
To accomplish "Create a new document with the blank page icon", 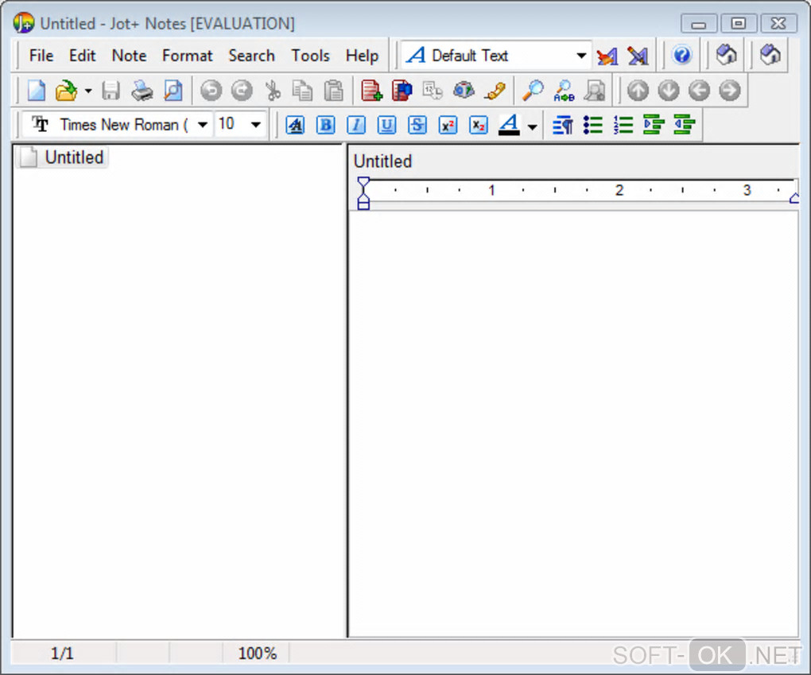I will (x=37, y=91).
